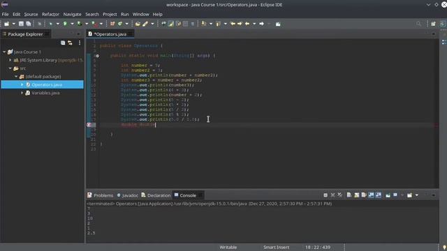Click the New file toolbar icon
This screenshot has height=251, width=447.
point(6,24)
